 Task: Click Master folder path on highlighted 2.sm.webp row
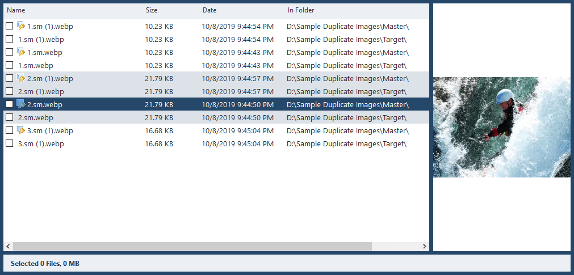coord(348,104)
